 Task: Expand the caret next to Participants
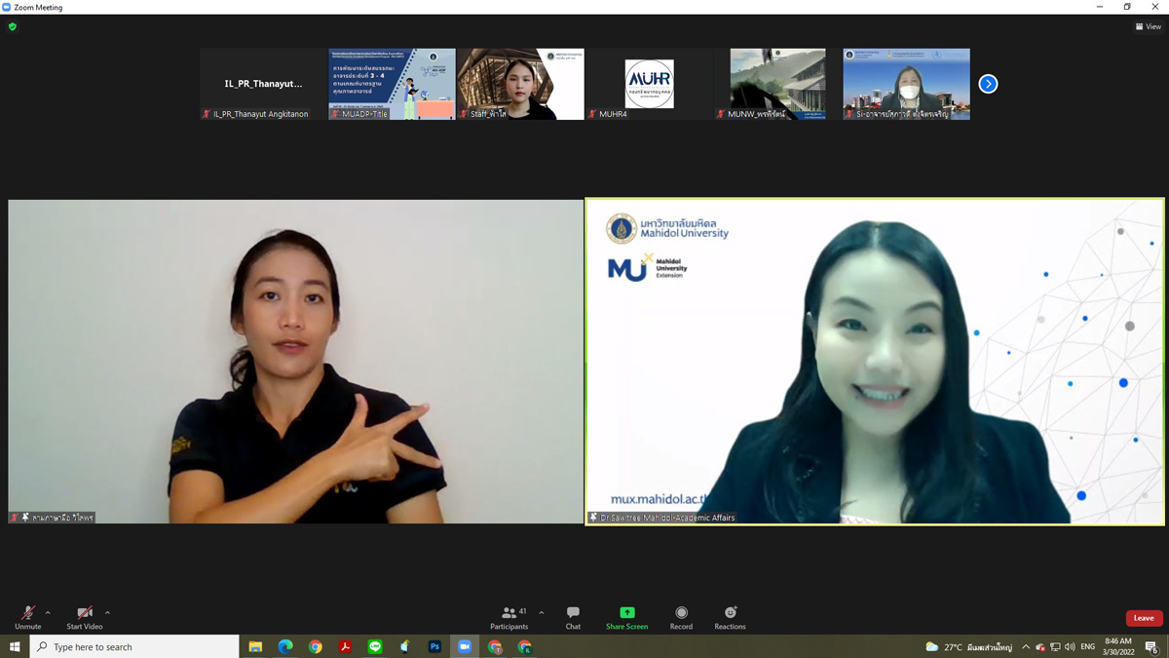(542, 613)
